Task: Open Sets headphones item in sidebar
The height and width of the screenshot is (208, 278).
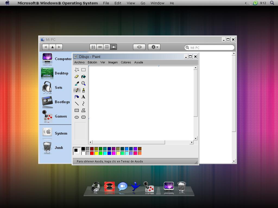Action: [x=52, y=87]
